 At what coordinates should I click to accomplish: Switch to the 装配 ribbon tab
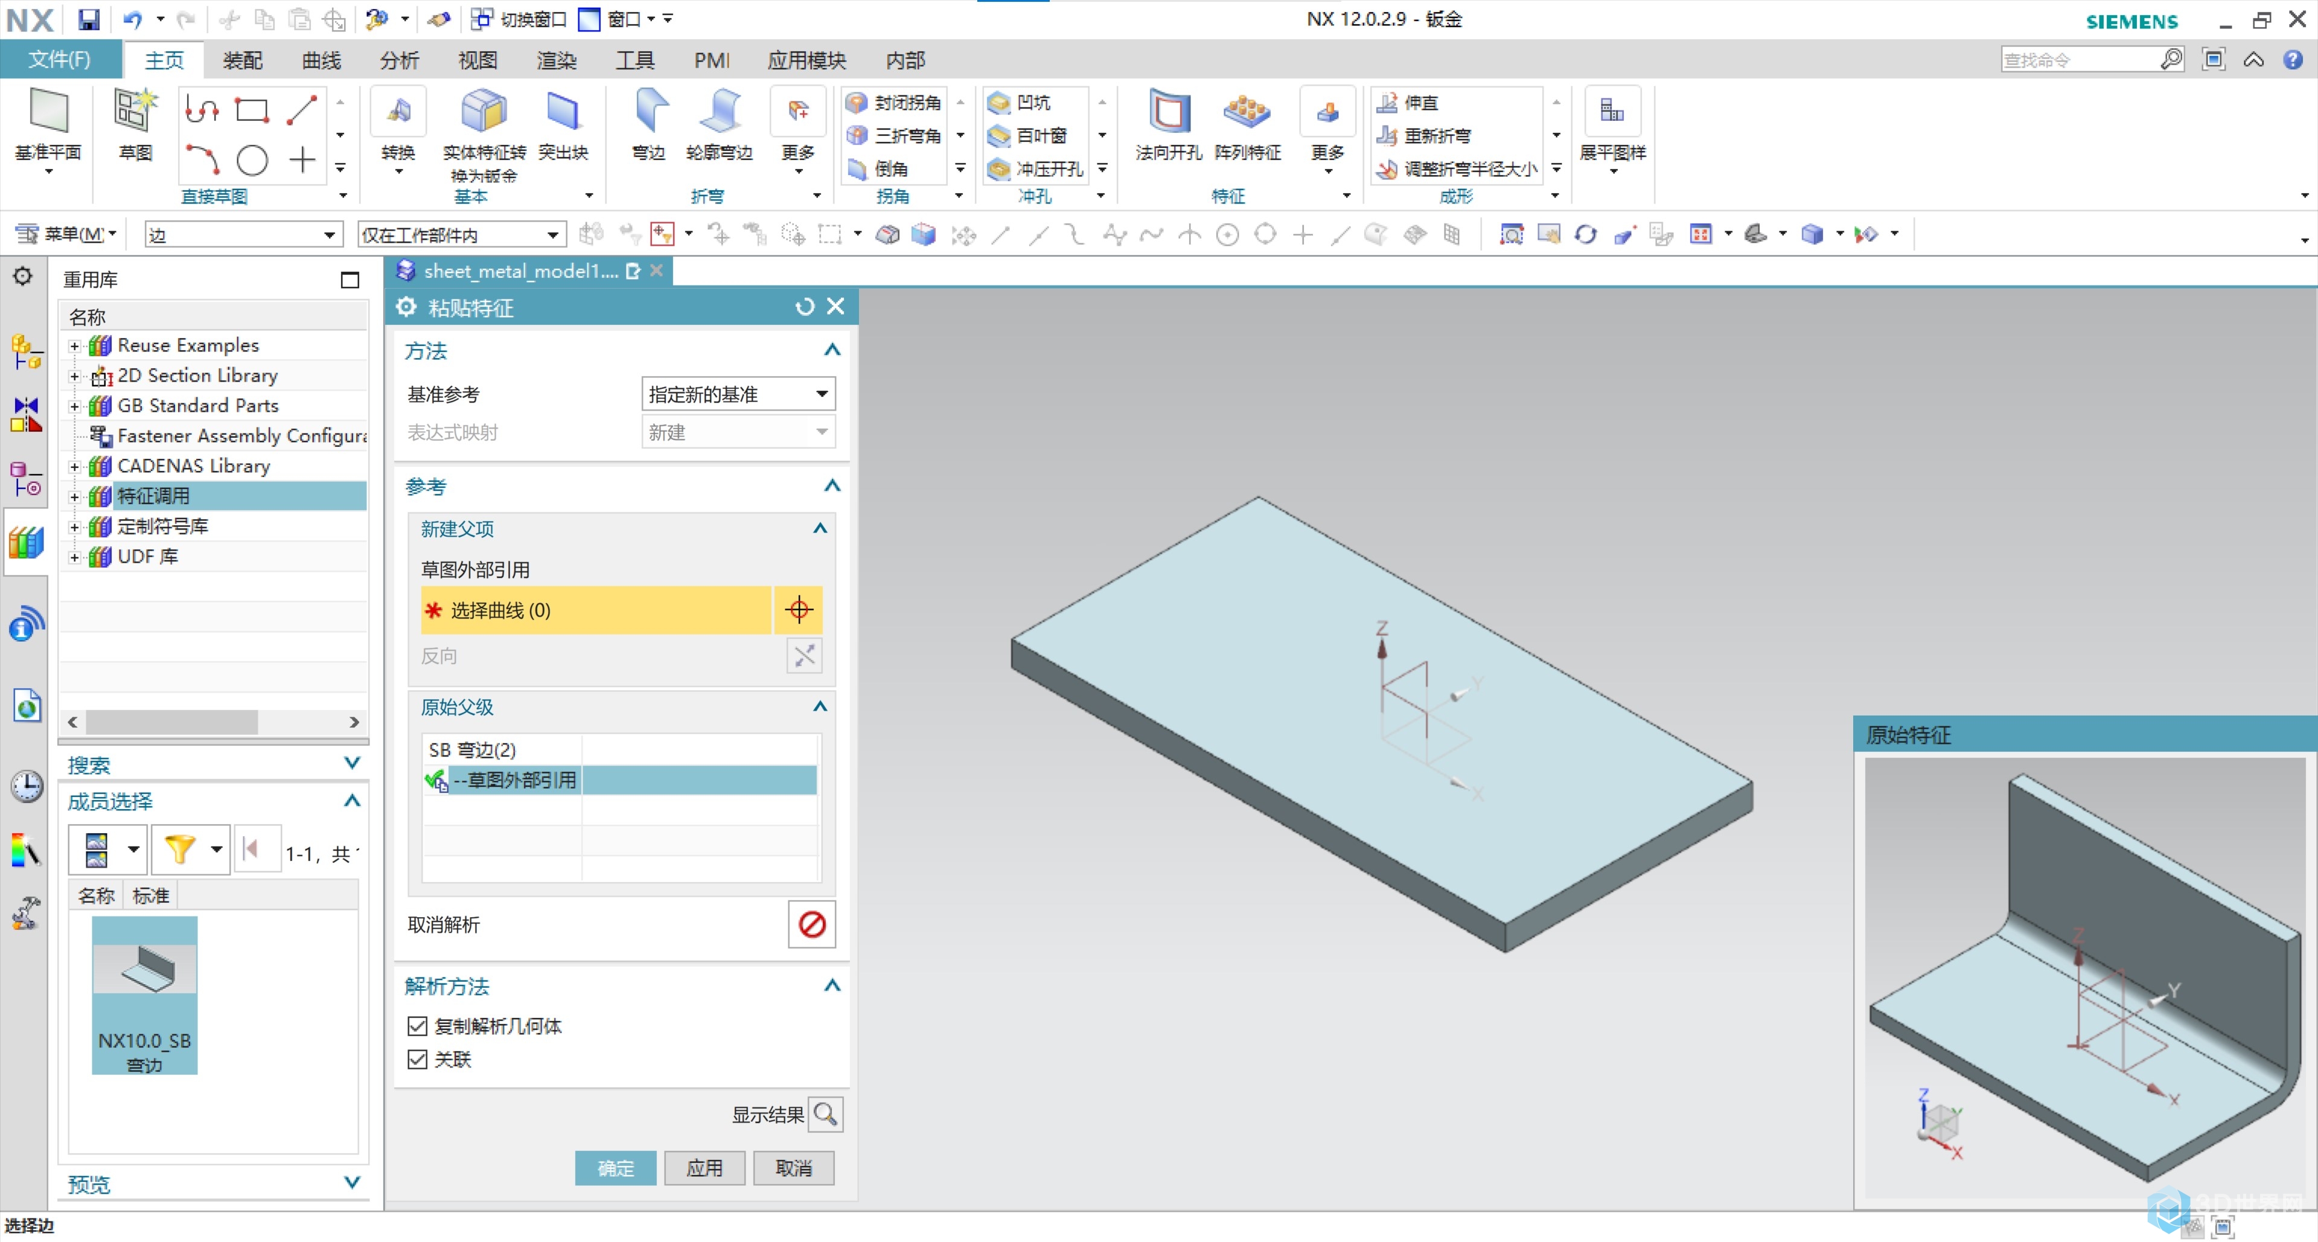[x=243, y=60]
